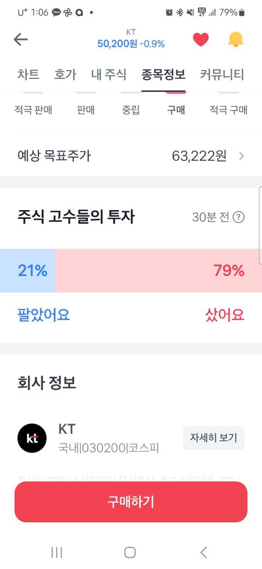Open Android recent apps button
262x569 pixels.
(57, 552)
